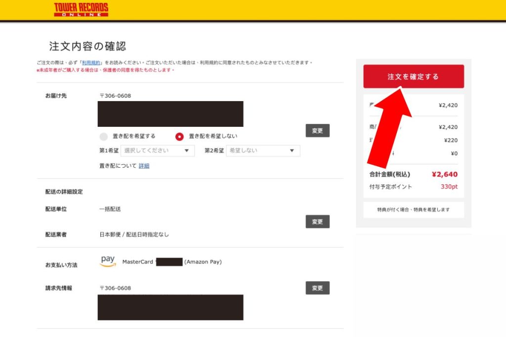The image size is (506, 337).
Task: Click the Tower Records Online logo
Action: pos(81,9)
